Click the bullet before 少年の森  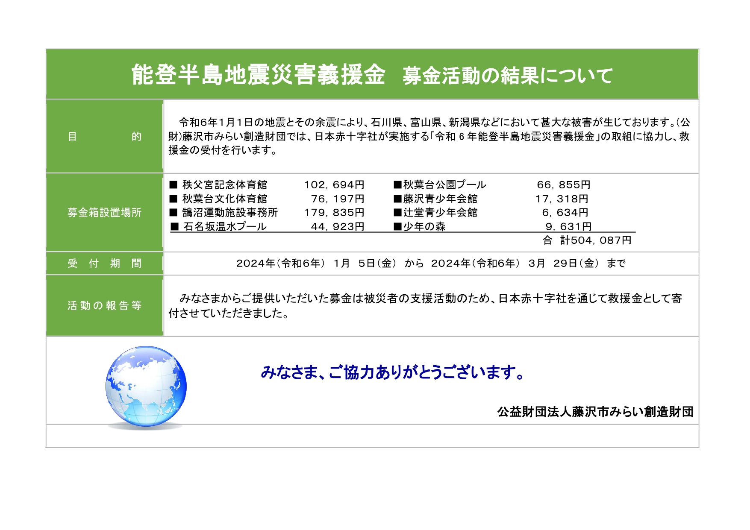click(x=397, y=227)
